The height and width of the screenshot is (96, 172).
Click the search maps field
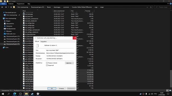(162, 7)
